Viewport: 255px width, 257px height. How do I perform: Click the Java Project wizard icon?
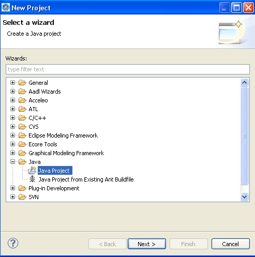pyautogui.click(x=32, y=171)
